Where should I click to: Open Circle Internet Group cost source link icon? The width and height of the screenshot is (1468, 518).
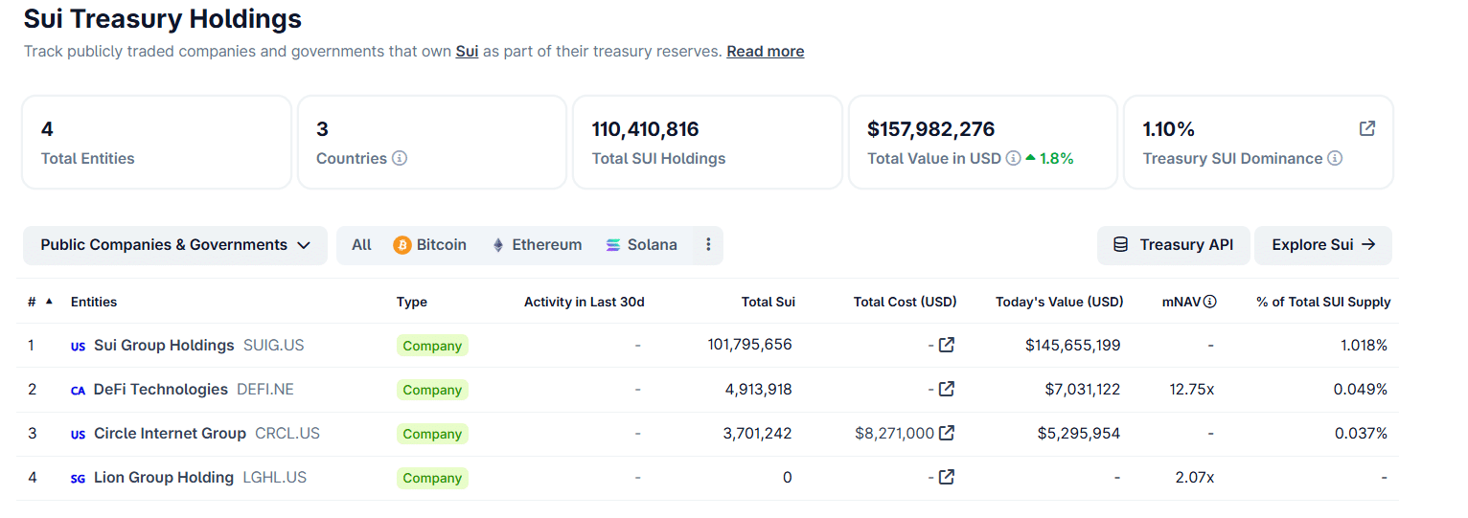pos(947,433)
